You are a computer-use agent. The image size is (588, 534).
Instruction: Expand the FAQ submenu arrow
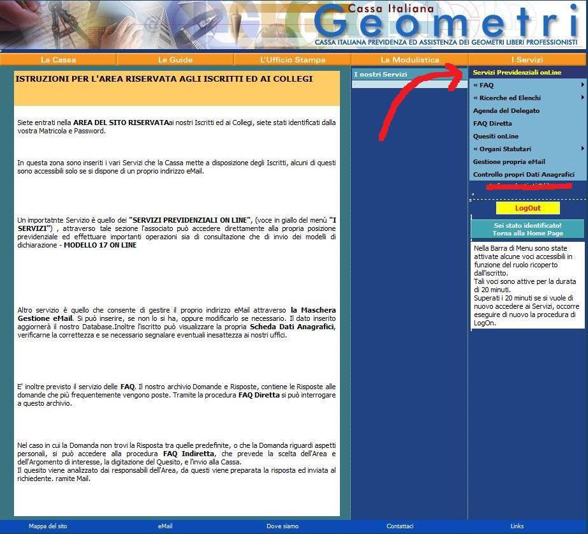582,85
